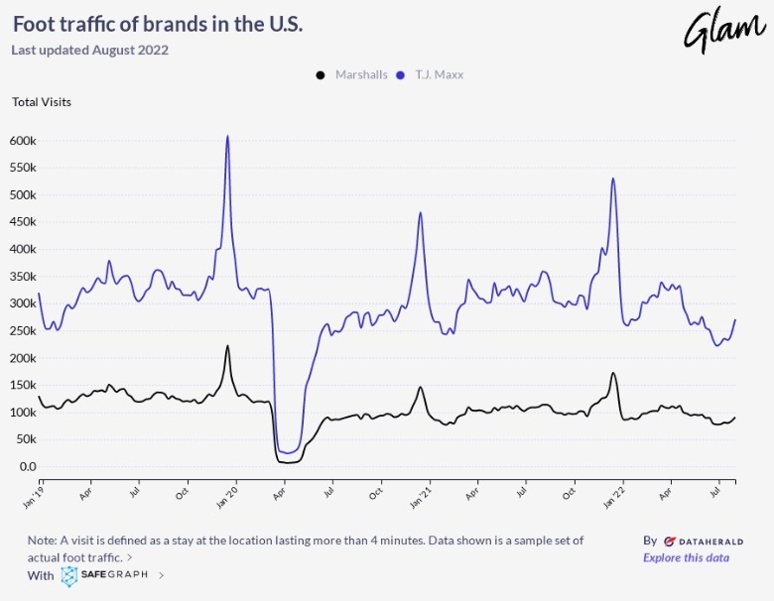Expand the chevron next to SafeGraph
This screenshot has height=601, width=774.
(x=161, y=575)
